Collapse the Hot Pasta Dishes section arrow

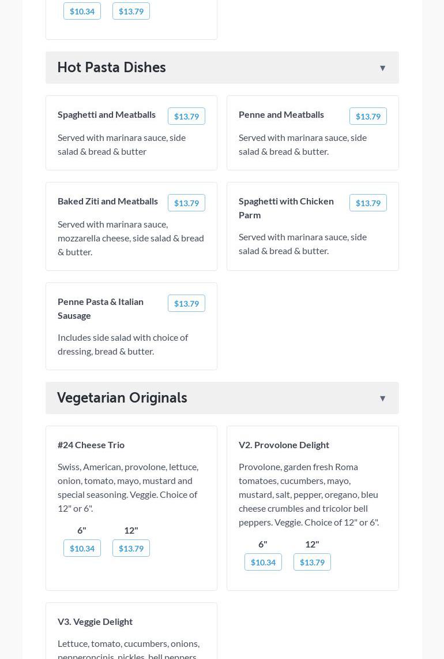tap(382, 68)
